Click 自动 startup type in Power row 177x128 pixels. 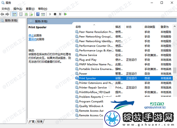[147, 73]
